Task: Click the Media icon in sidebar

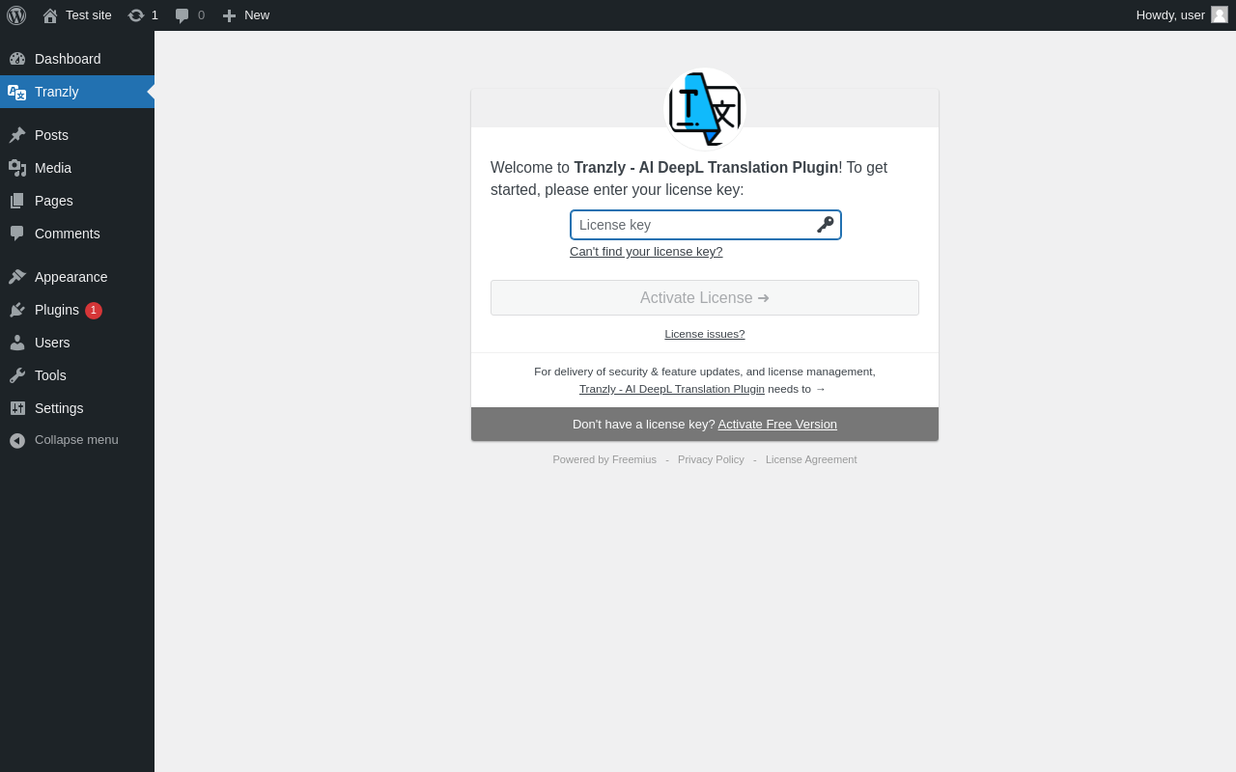Action: click(17, 168)
